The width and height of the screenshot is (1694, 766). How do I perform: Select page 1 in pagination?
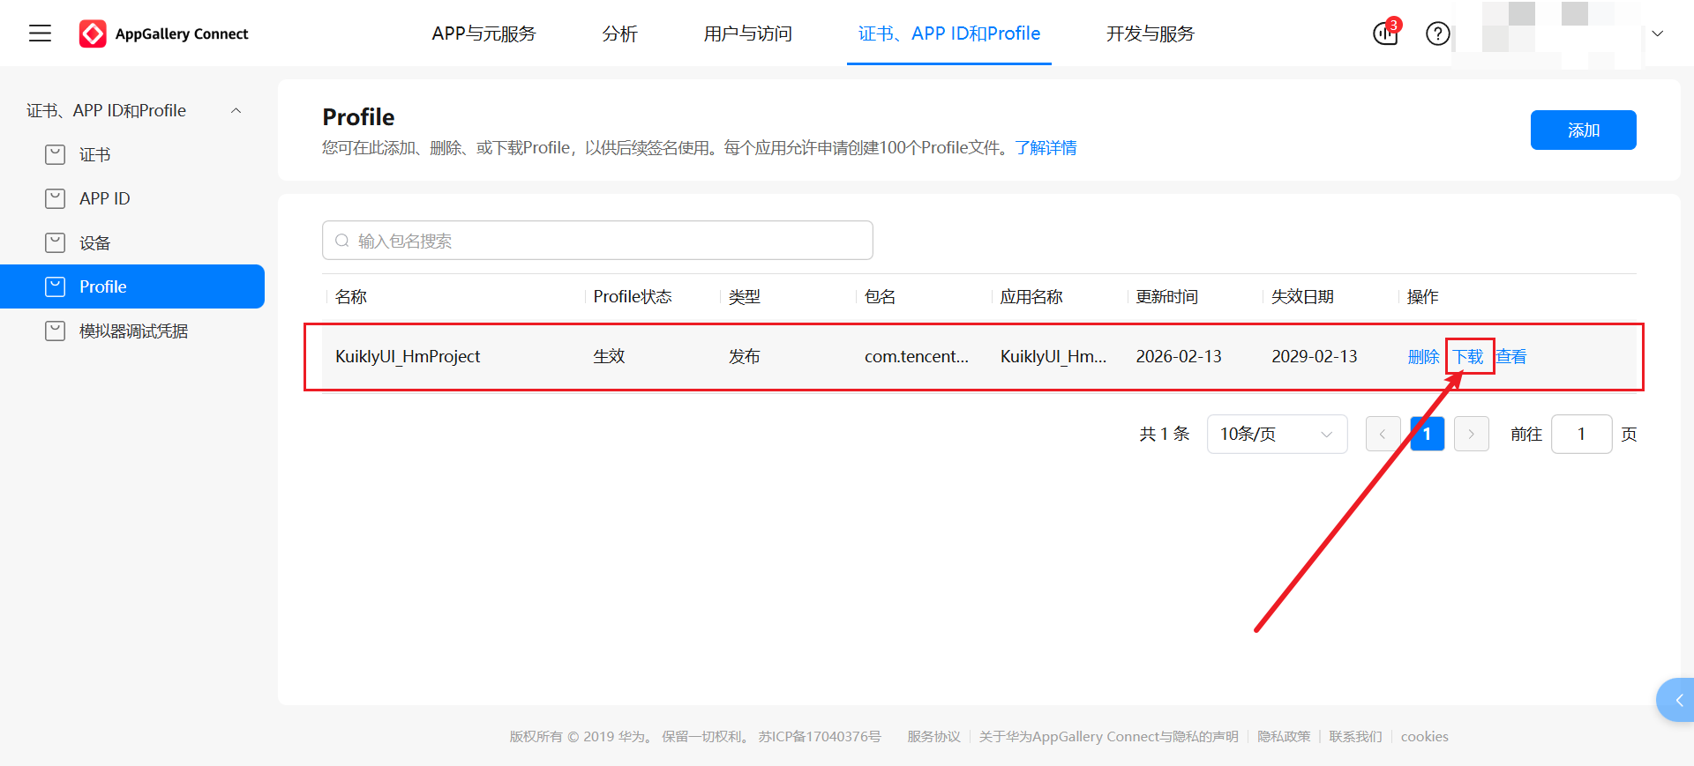(x=1427, y=434)
